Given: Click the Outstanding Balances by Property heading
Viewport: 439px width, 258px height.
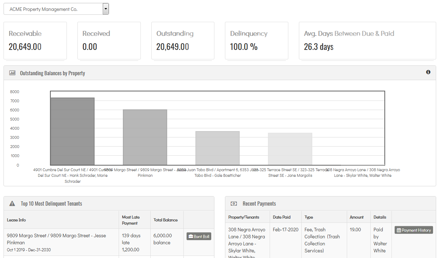Looking at the screenshot, I should 52,73.
